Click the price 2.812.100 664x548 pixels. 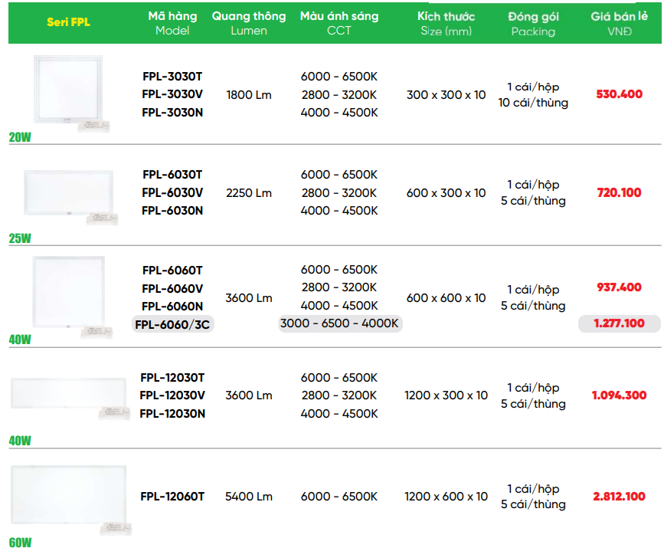pos(619,497)
